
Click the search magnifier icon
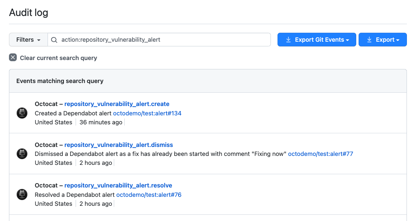coord(54,40)
